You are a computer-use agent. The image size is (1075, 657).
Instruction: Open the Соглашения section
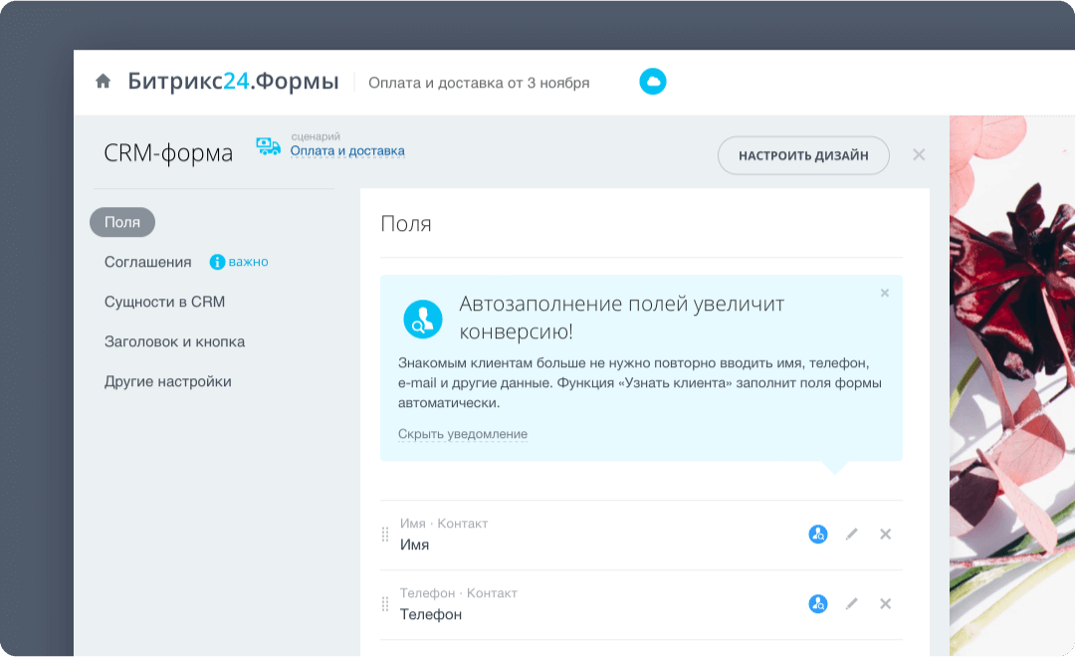pyautogui.click(x=147, y=262)
